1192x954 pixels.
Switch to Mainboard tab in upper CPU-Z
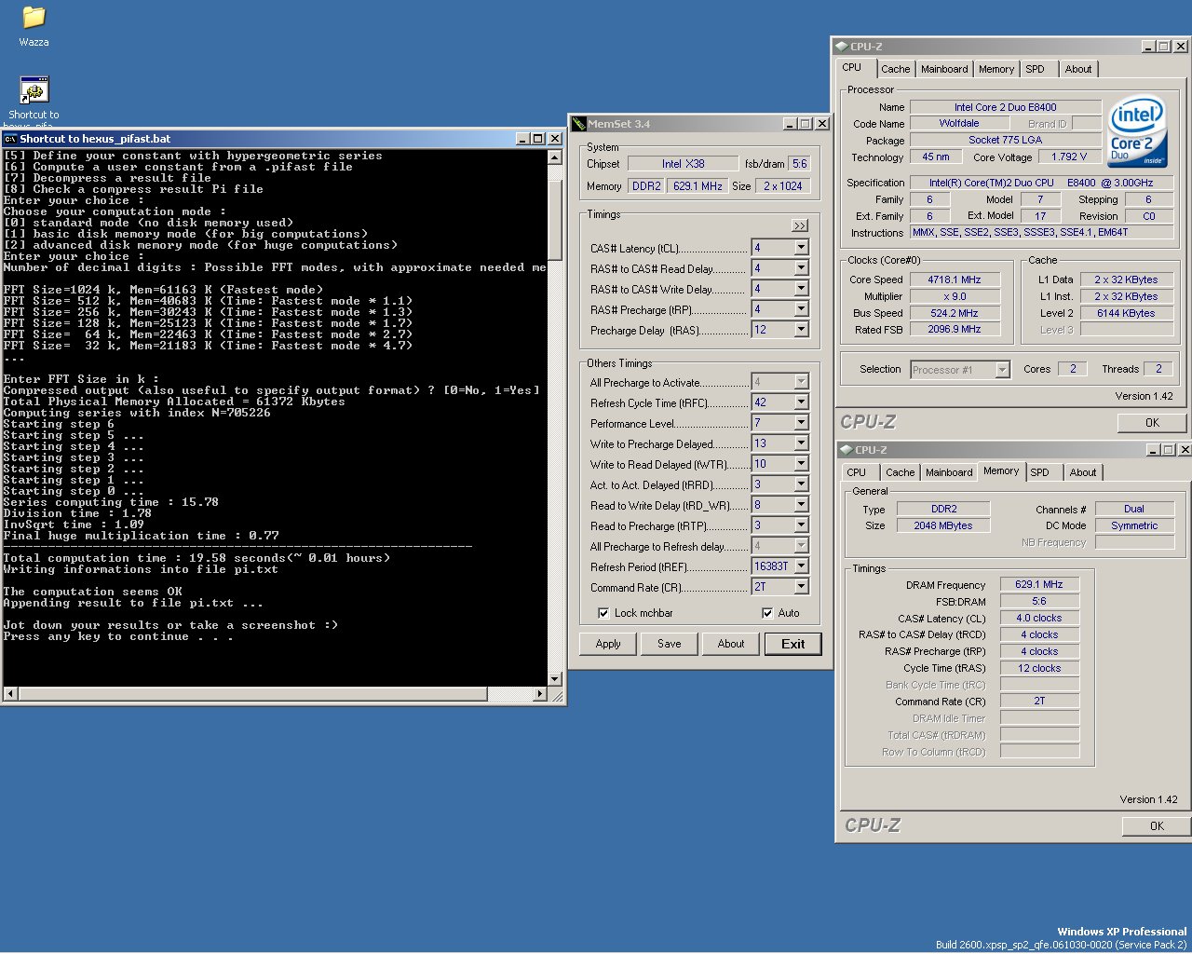944,69
